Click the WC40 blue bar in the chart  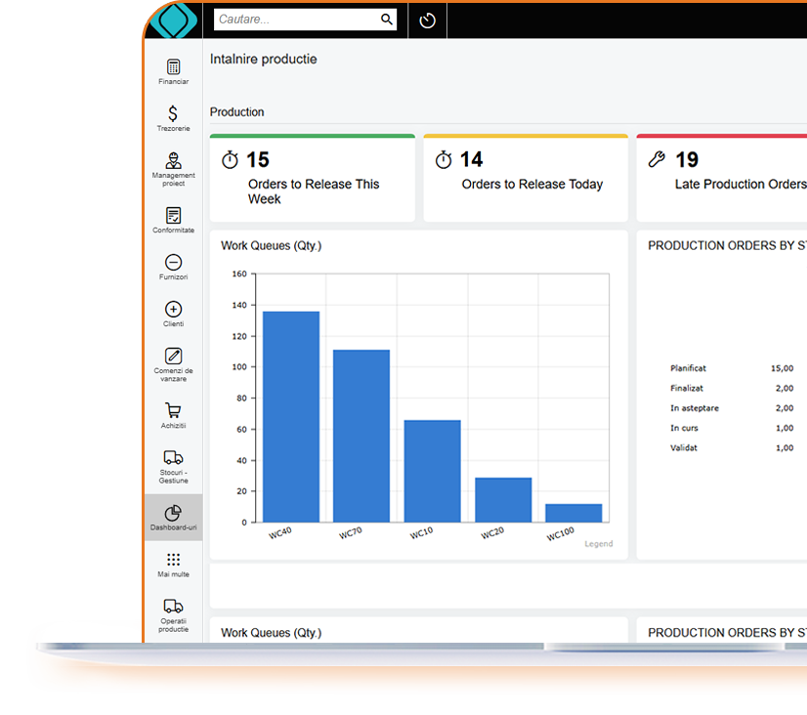[292, 415]
